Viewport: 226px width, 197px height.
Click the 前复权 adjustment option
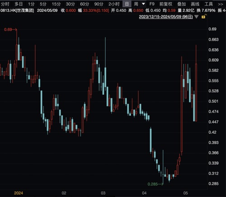[166, 4]
